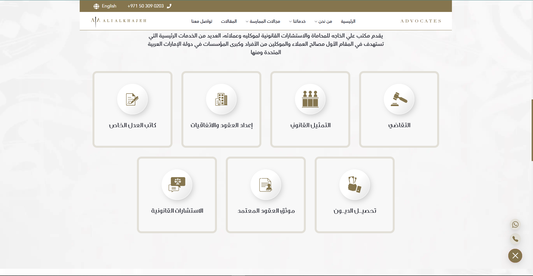This screenshot has width=533, height=276.
Task: Open the تحصيل الديون service title
Action: coord(355,211)
